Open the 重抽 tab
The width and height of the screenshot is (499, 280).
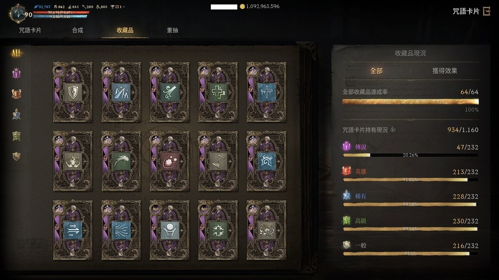[x=172, y=30]
